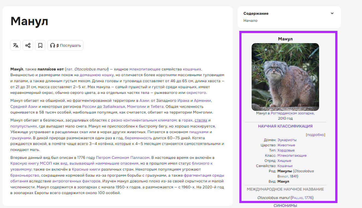Jump to Начало in the contents

[x=250, y=20]
